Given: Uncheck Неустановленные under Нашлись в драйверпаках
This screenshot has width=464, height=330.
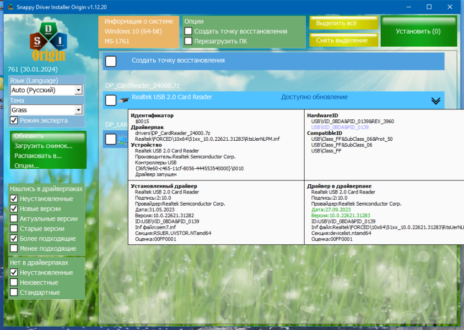Looking at the screenshot, I should 14,199.
